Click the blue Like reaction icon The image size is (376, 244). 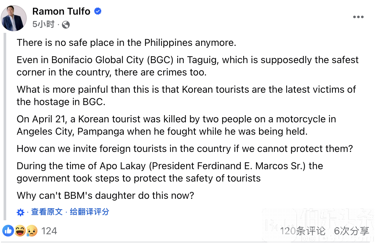tap(8, 231)
